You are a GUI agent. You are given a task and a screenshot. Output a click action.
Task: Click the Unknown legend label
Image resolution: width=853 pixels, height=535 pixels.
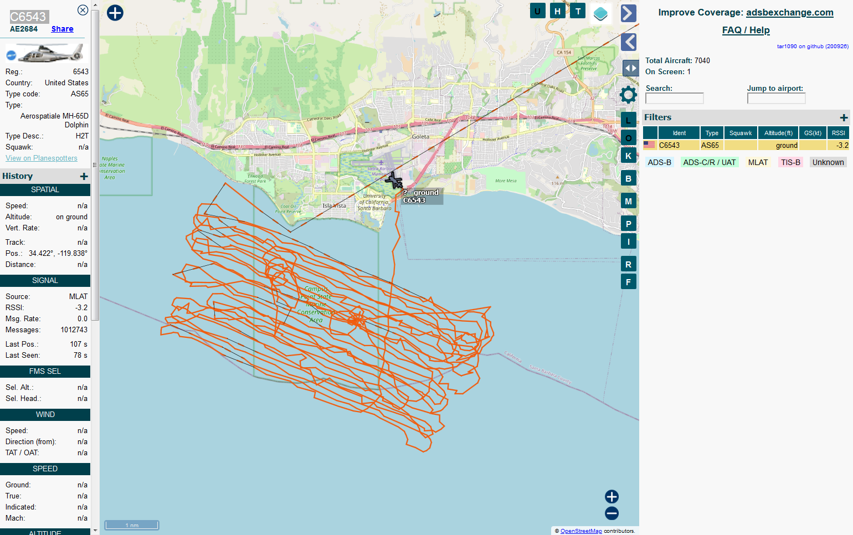pyautogui.click(x=828, y=162)
